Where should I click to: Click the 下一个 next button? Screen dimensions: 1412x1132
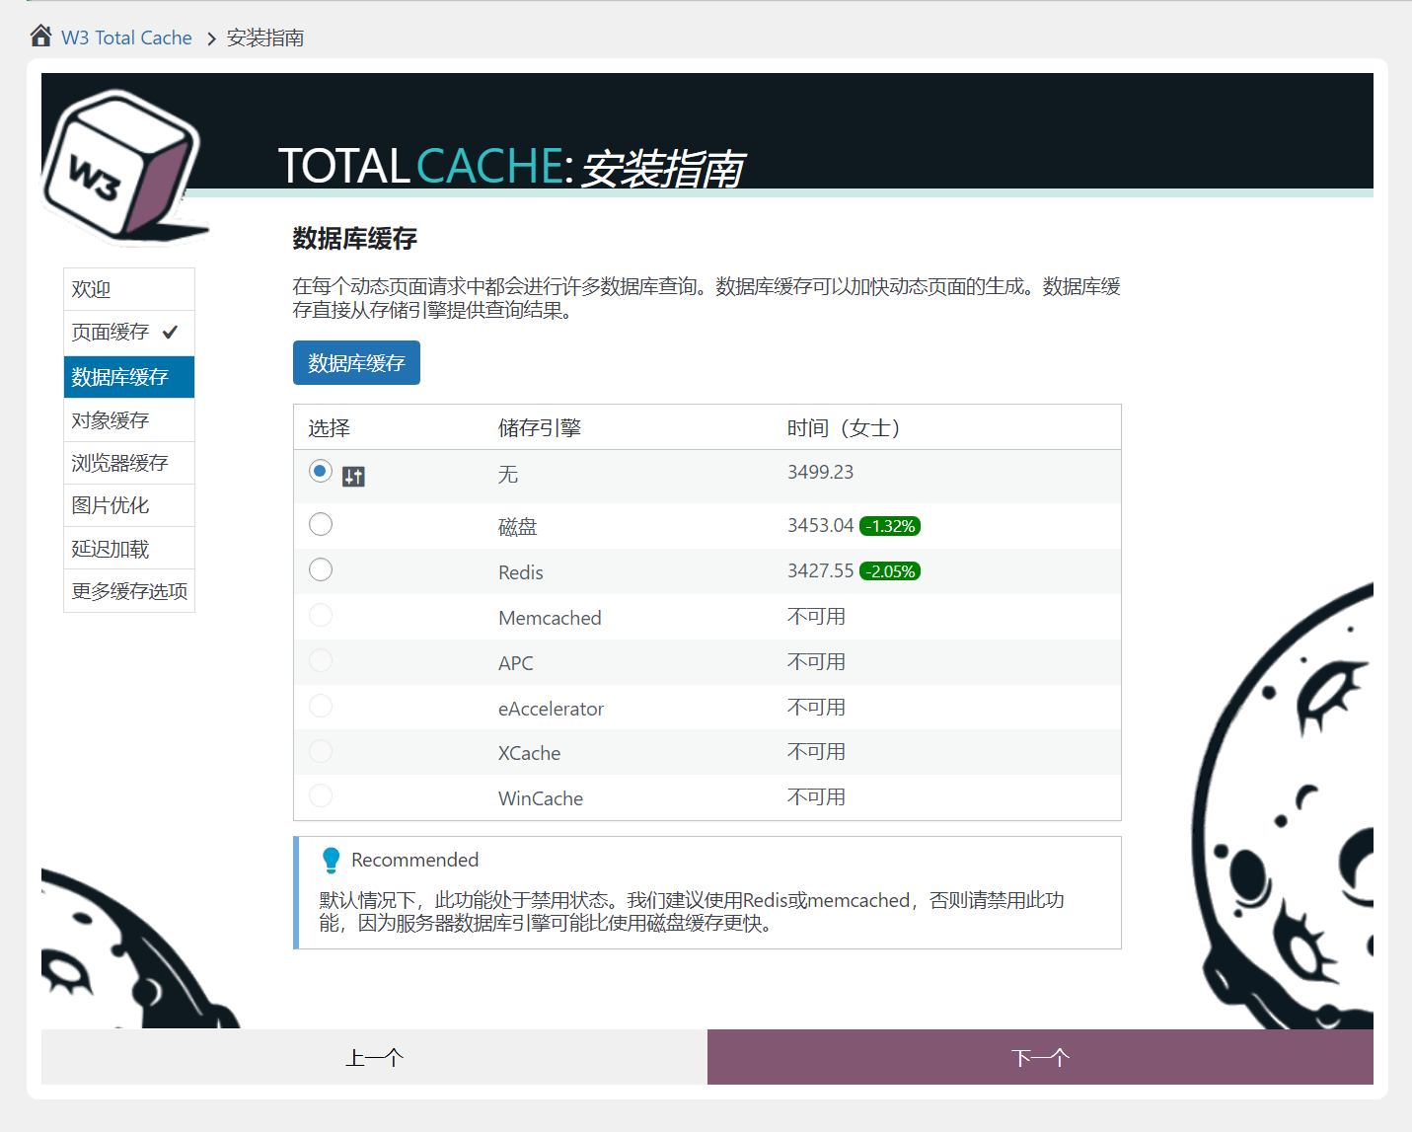pyautogui.click(x=1040, y=1057)
